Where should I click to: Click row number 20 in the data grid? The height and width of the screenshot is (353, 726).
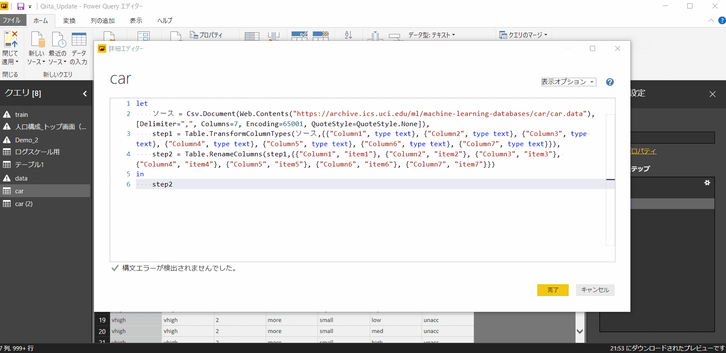(102, 331)
